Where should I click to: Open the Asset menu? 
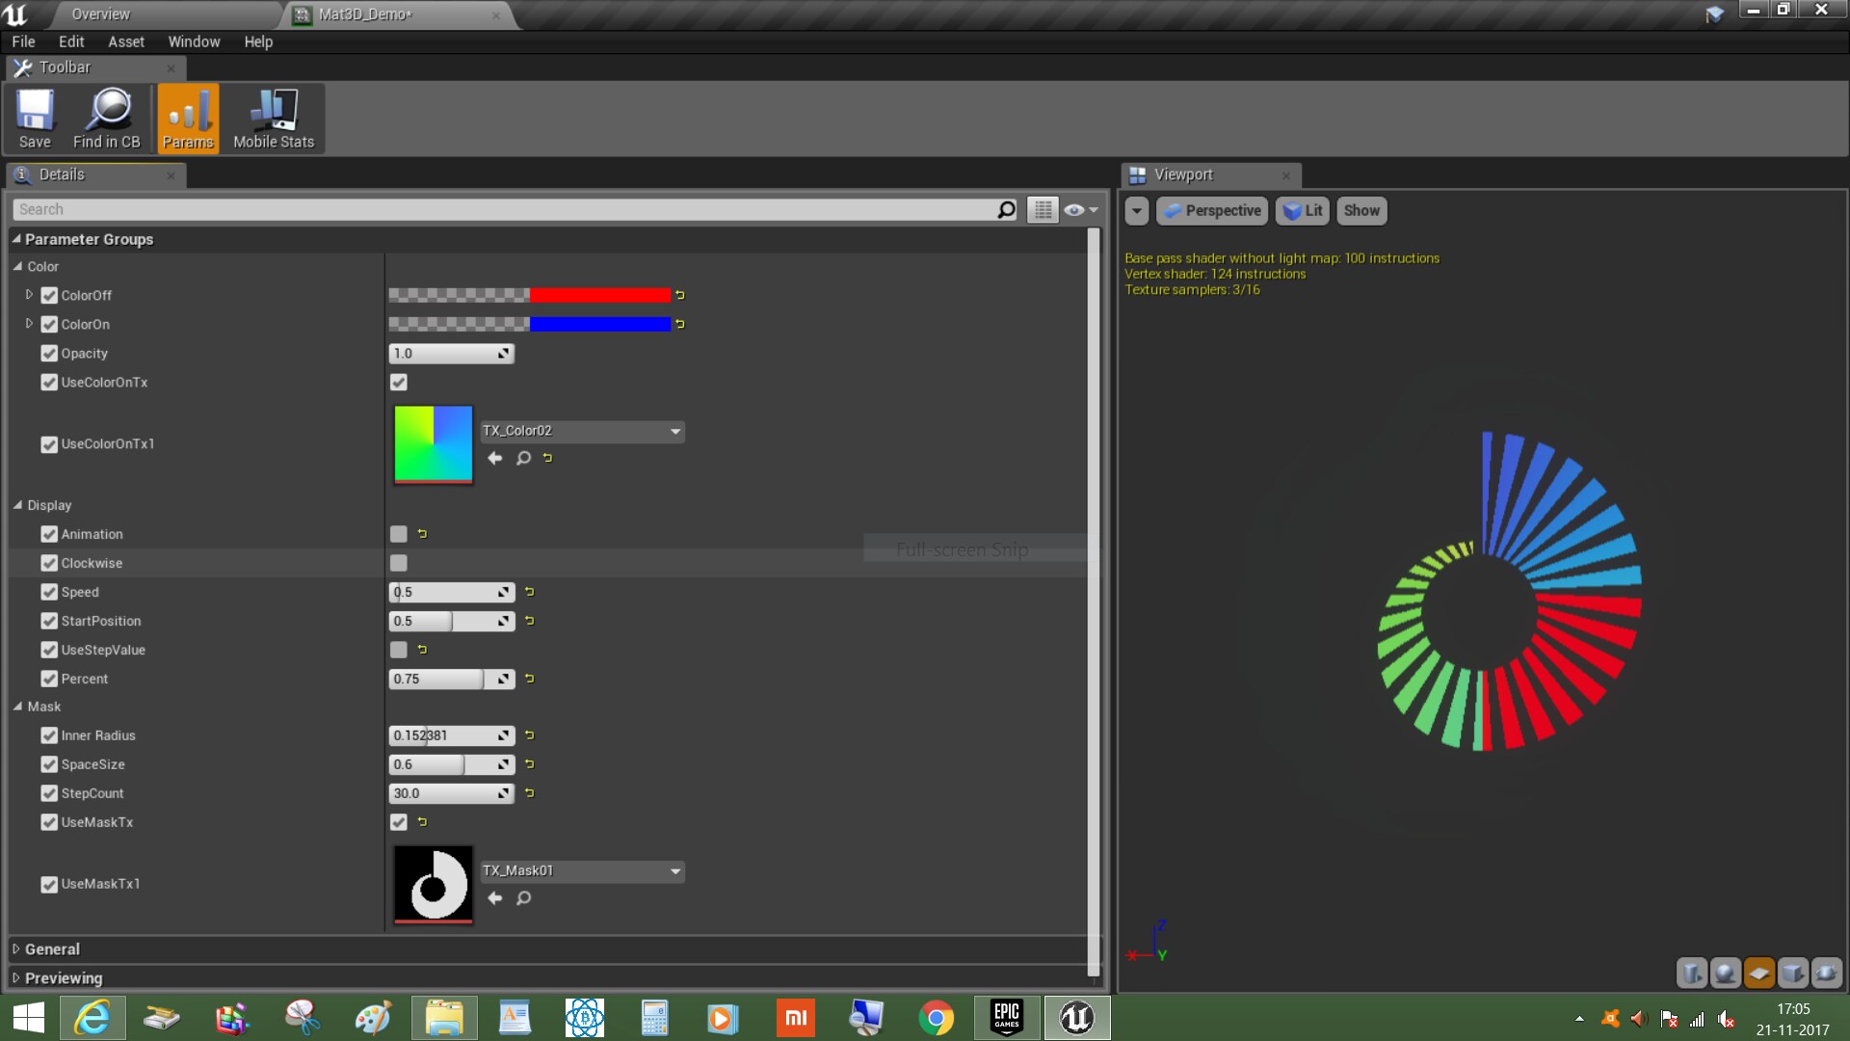click(x=125, y=41)
